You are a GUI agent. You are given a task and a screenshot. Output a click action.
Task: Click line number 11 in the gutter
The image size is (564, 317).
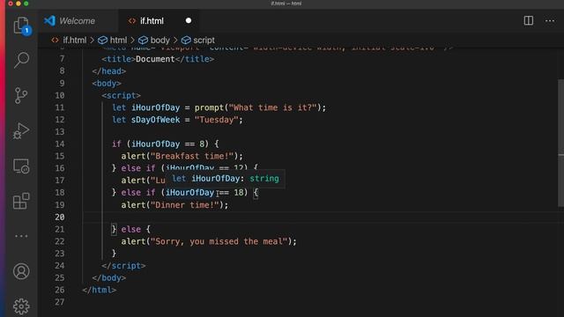(60, 107)
